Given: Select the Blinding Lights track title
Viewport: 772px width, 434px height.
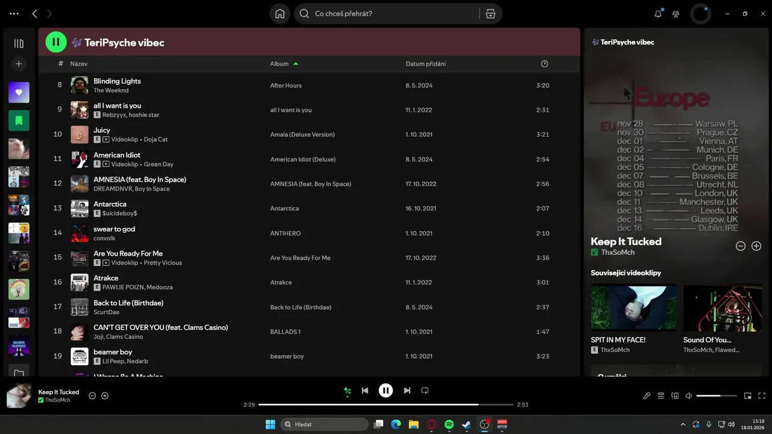Looking at the screenshot, I should pos(117,81).
